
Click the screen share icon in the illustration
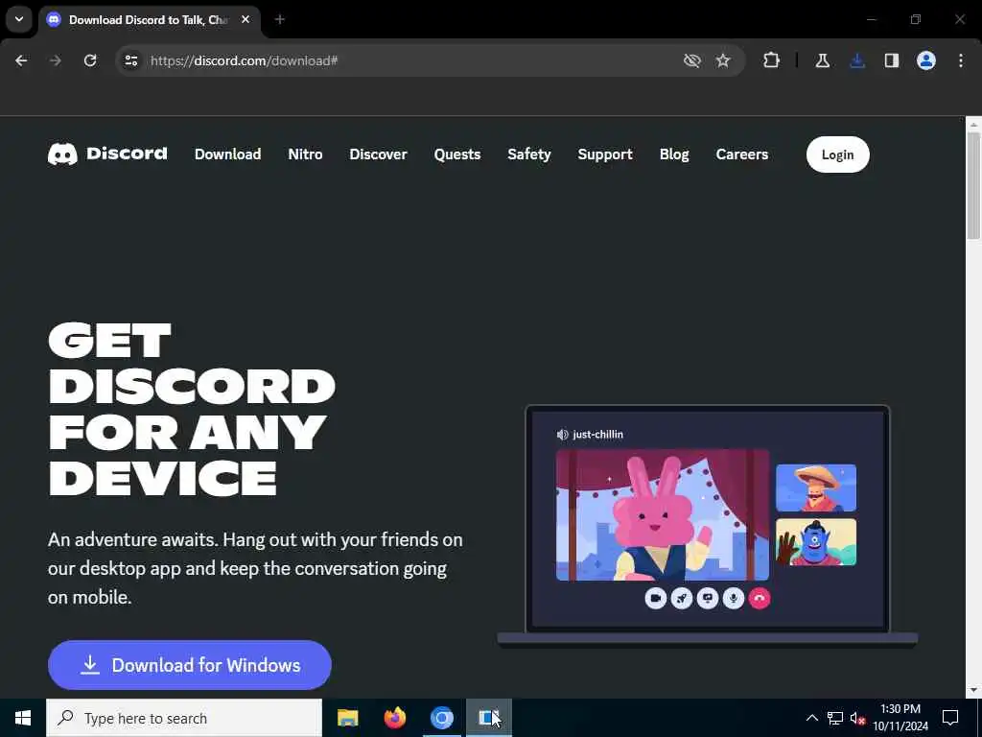(708, 599)
